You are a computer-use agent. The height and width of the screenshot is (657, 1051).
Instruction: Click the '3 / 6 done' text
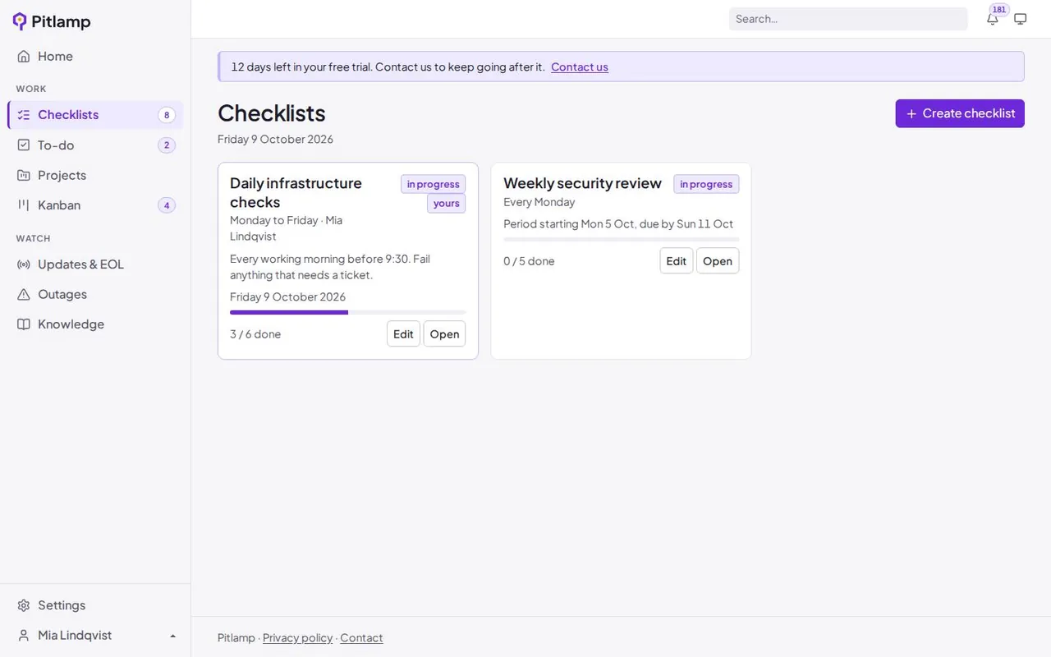255,334
